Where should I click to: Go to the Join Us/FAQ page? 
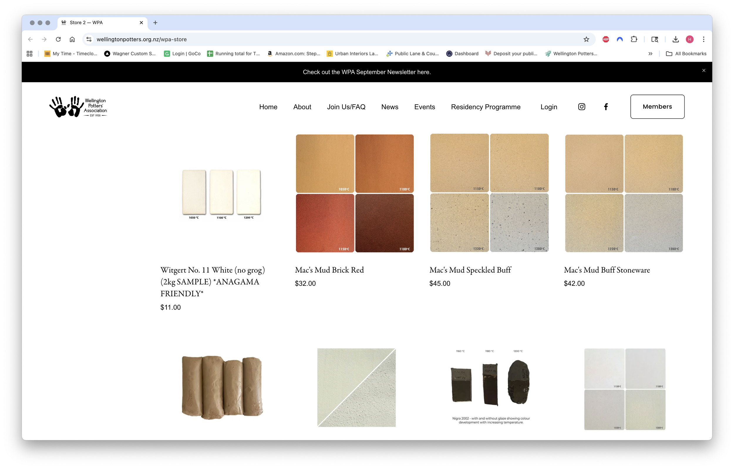click(346, 107)
